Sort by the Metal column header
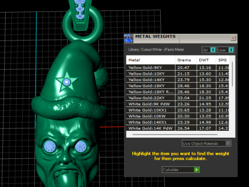 (x=150, y=60)
